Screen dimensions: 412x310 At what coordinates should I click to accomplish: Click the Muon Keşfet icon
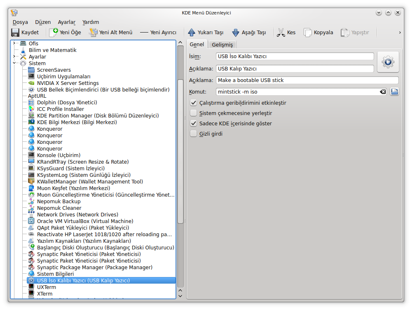[31, 188]
